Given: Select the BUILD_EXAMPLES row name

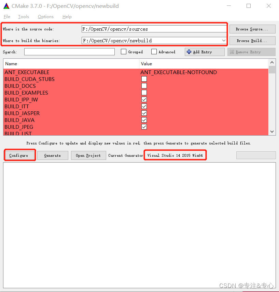Looking at the screenshot, I should click(x=26, y=93).
